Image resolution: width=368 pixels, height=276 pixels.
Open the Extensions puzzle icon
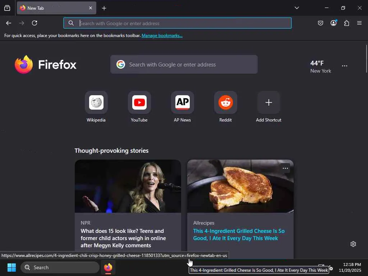[x=347, y=23]
